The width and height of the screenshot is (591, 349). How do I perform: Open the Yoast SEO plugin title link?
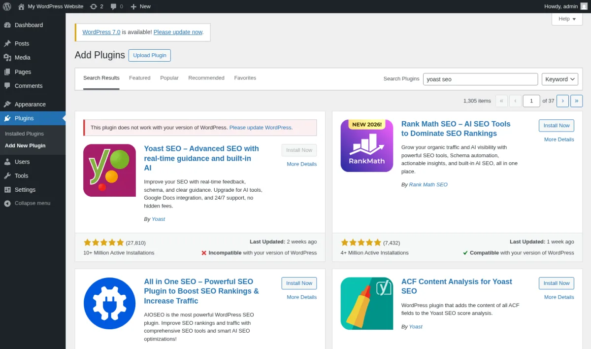point(201,158)
